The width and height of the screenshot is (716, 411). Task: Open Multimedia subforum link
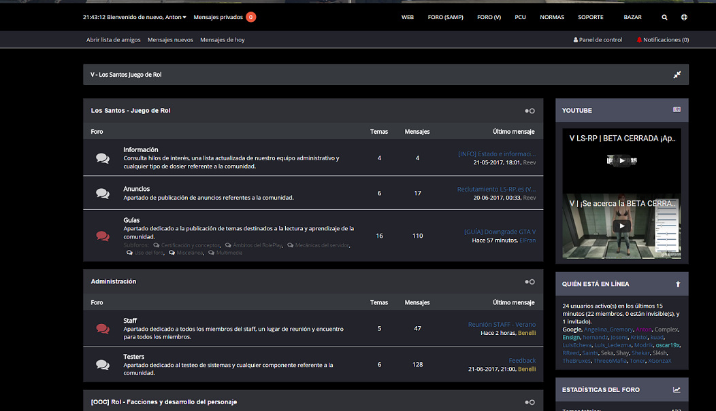point(229,253)
